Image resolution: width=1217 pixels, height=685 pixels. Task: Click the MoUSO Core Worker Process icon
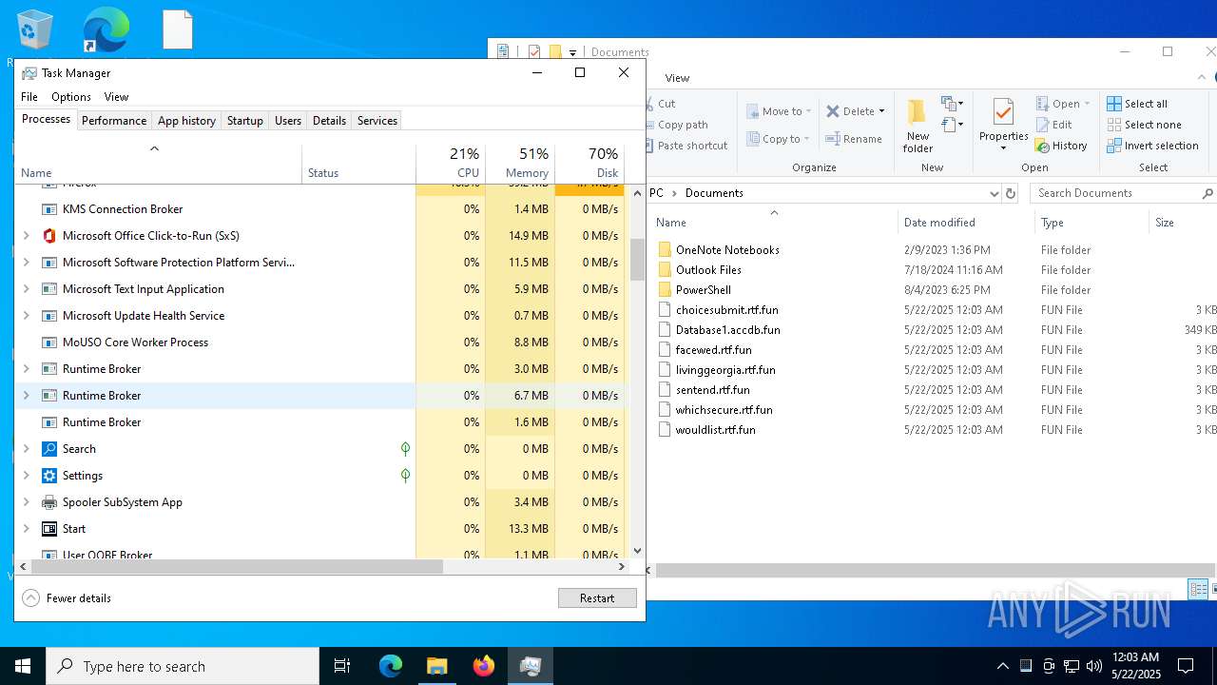(49, 342)
